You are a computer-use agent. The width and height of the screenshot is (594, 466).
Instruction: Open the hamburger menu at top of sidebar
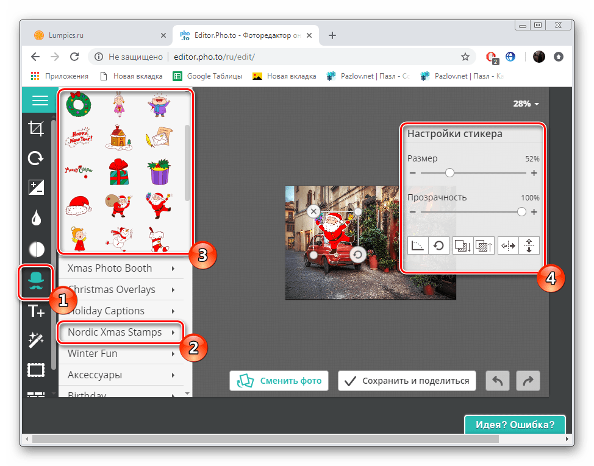pyautogui.click(x=40, y=101)
